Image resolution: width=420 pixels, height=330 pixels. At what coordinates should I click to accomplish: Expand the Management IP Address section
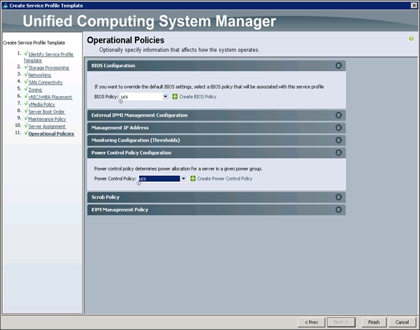[x=338, y=128]
